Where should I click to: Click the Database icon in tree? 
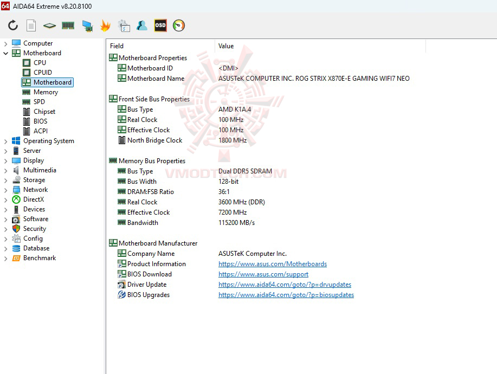click(16, 248)
